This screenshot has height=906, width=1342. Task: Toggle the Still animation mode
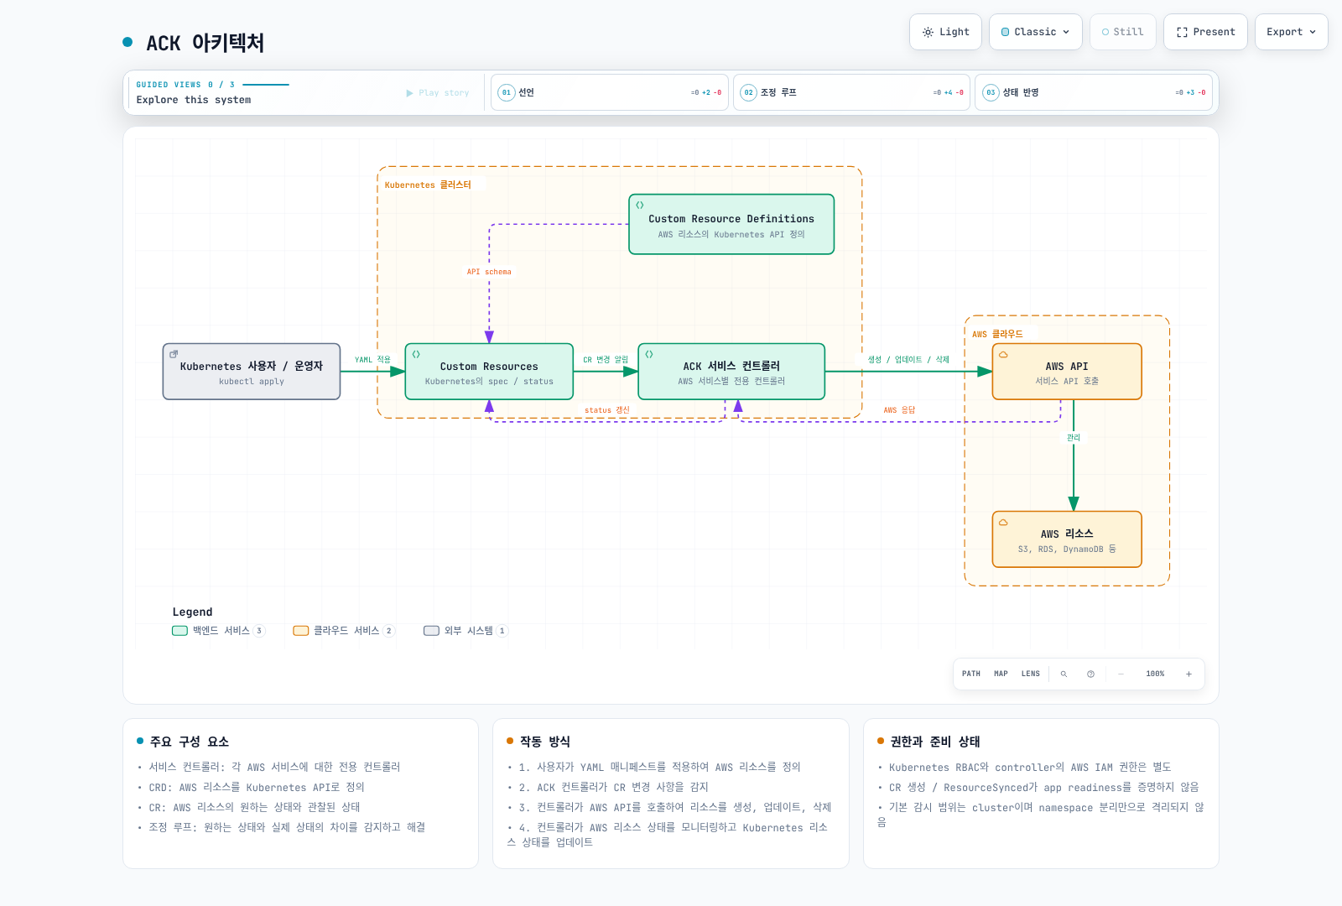[1122, 32]
